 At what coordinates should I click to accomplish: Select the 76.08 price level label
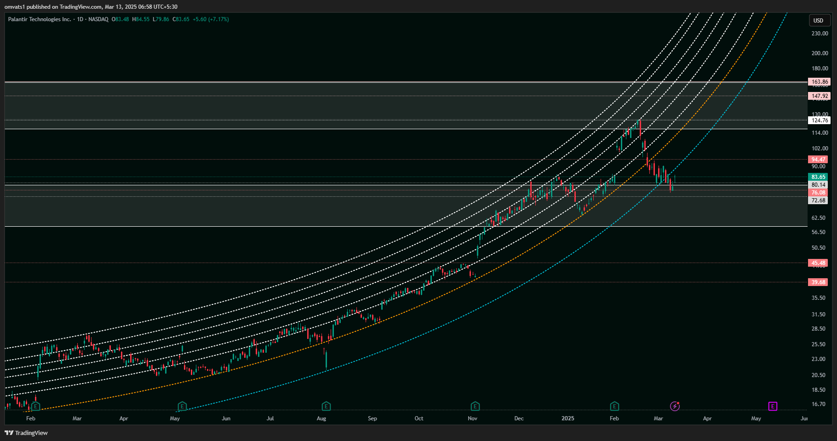point(818,193)
